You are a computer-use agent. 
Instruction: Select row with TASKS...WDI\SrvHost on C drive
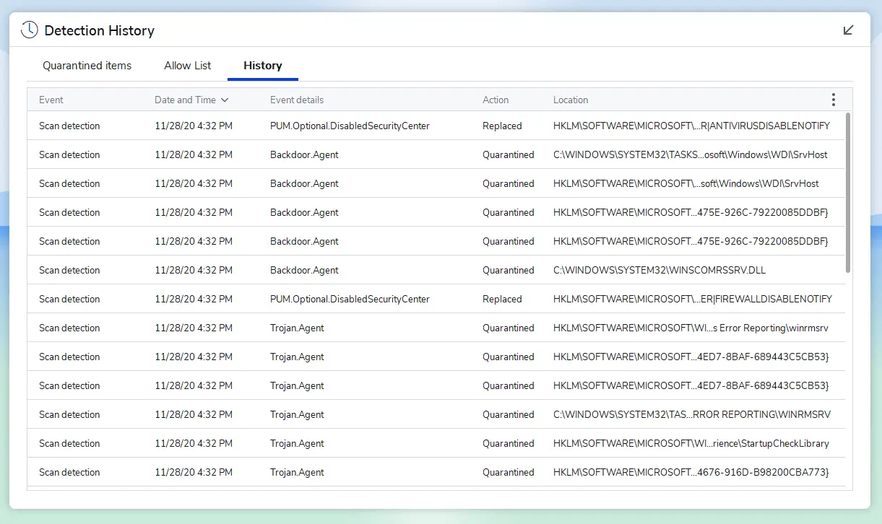pos(436,154)
